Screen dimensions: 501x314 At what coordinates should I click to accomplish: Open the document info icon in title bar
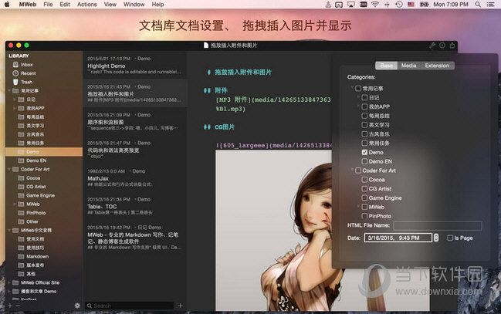(x=442, y=46)
